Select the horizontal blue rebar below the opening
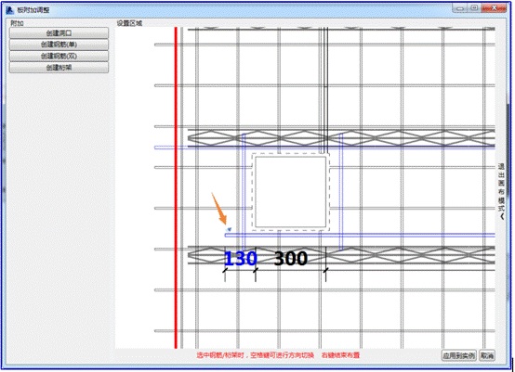This screenshot has width=515, height=372. [360, 235]
